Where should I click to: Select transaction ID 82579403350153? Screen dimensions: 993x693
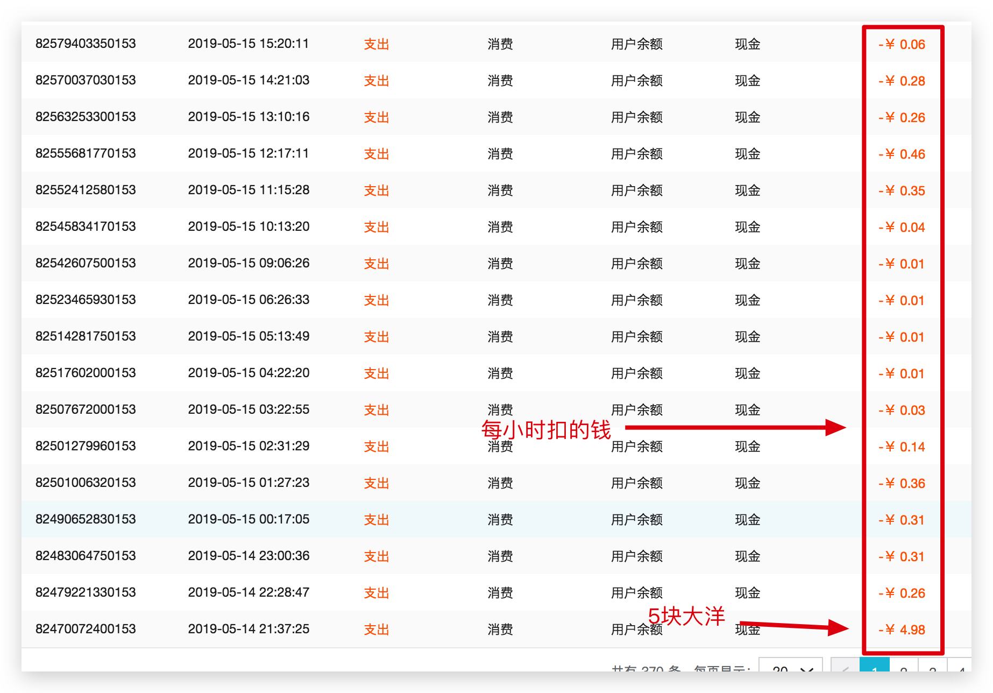click(x=86, y=44)
